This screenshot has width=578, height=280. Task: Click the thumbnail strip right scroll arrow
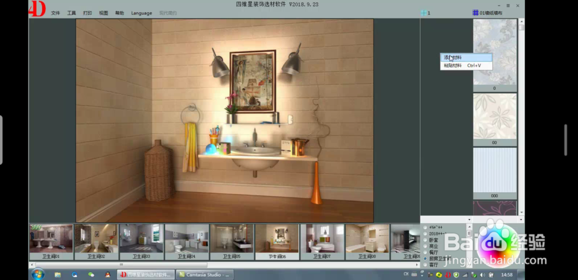(x=417, y=264)
